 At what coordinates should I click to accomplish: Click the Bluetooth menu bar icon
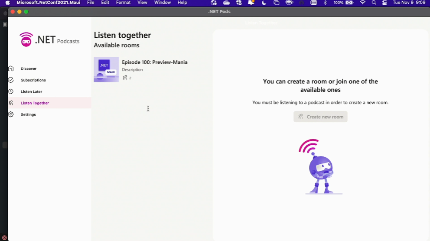coord(325,3)
